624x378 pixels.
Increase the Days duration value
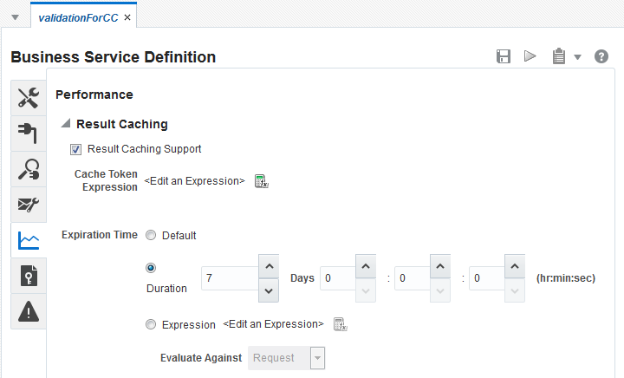point(269,267)
